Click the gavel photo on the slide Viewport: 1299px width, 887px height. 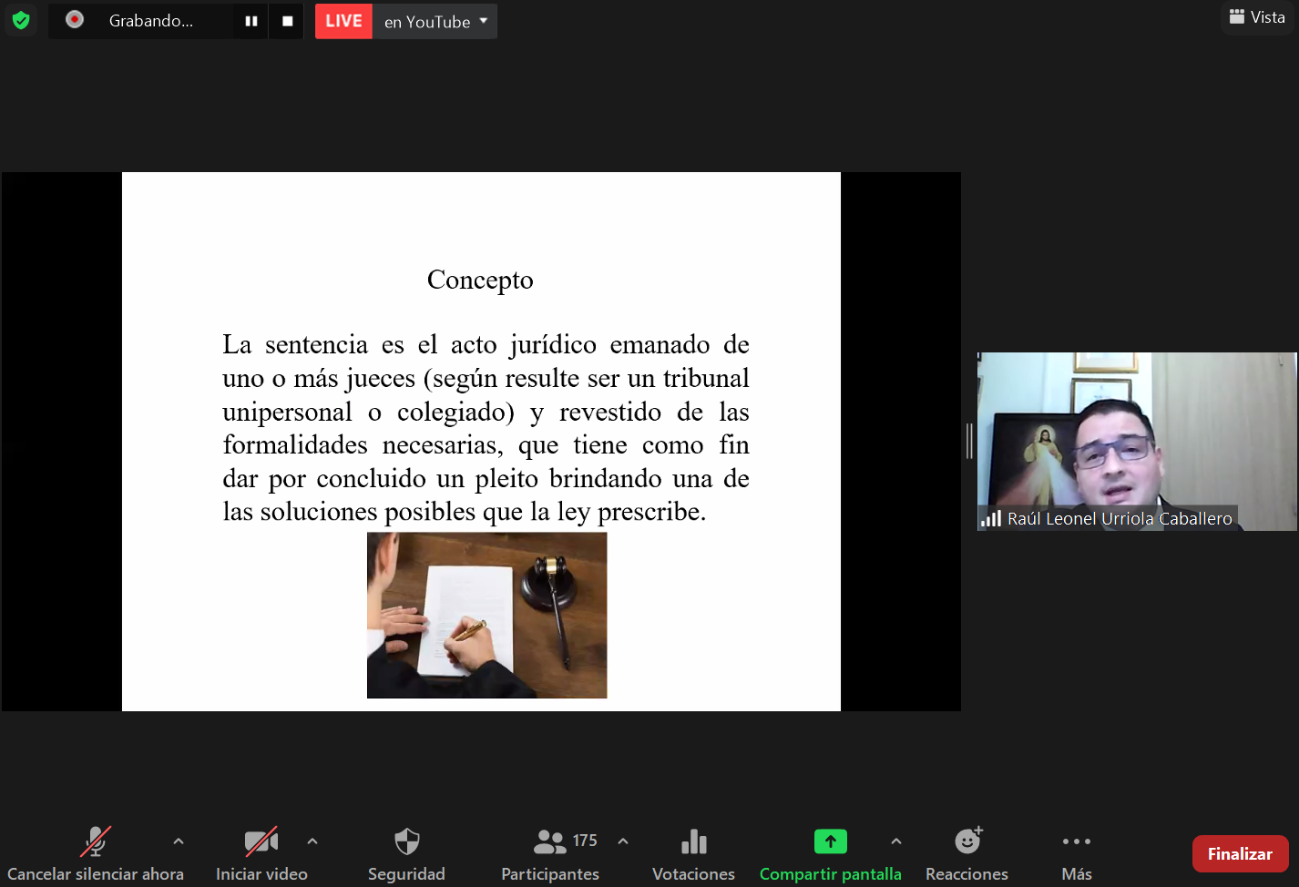486,616
